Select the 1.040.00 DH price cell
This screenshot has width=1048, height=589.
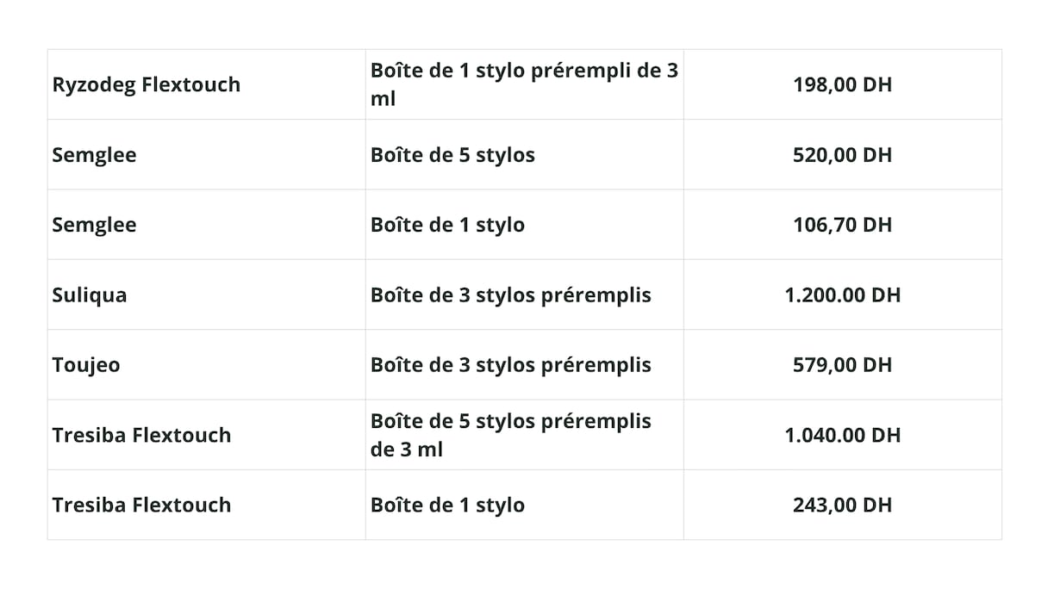click(x=842, y=435)
